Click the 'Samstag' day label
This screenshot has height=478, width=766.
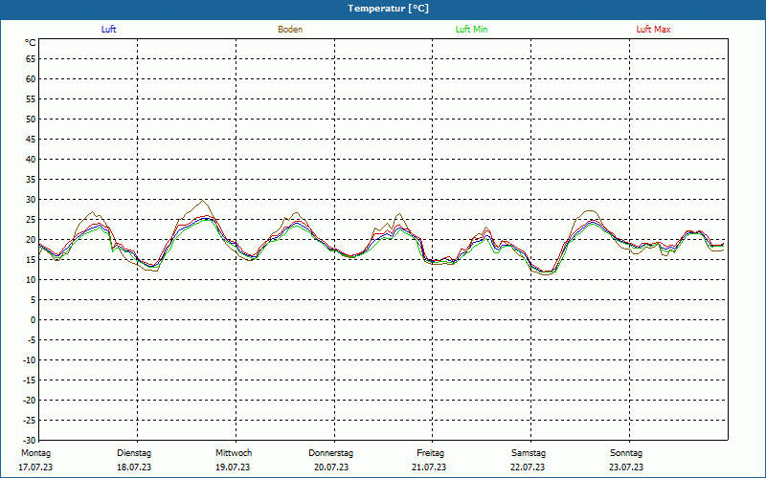(529, 453)
